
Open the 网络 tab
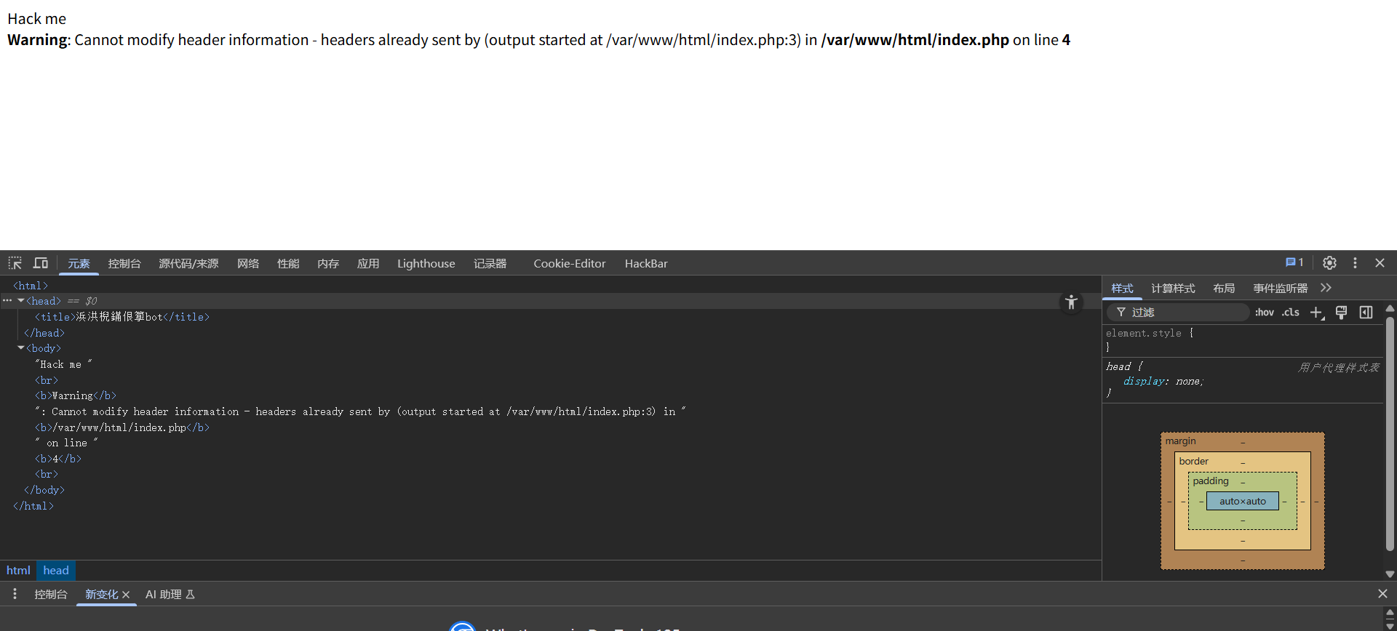[248, 263]
